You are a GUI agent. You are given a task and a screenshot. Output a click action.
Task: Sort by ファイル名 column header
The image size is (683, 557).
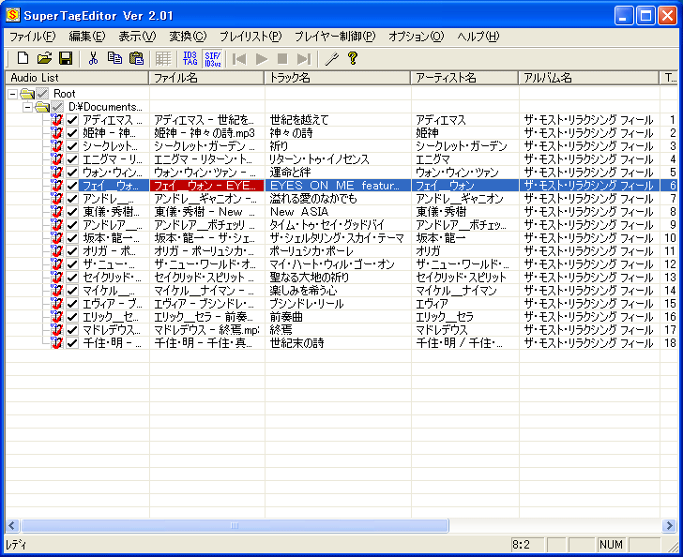tap(206, 78)
